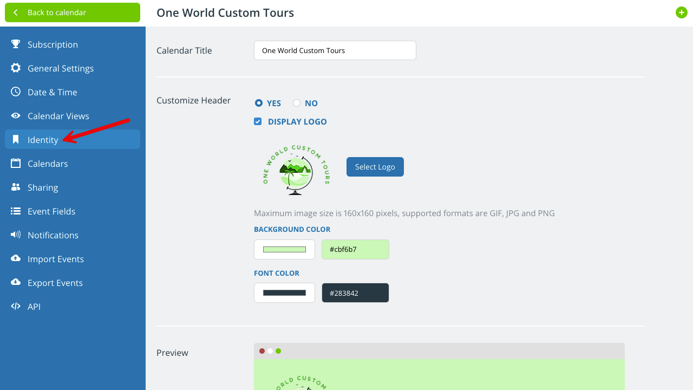Image resolution: width=693 pixels, height=390 pixels.
Task: Click the API code brackets icon
Action: pyautogui.click(x=16, y=306)
